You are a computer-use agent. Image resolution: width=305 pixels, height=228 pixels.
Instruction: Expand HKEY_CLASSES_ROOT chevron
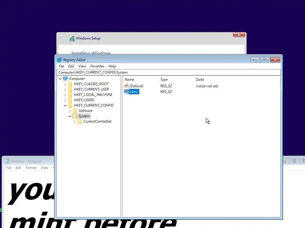coord(65,84)
